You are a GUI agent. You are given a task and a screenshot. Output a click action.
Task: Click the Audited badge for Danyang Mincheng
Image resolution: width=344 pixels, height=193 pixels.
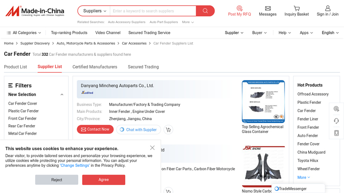click(x=87, y=93)
